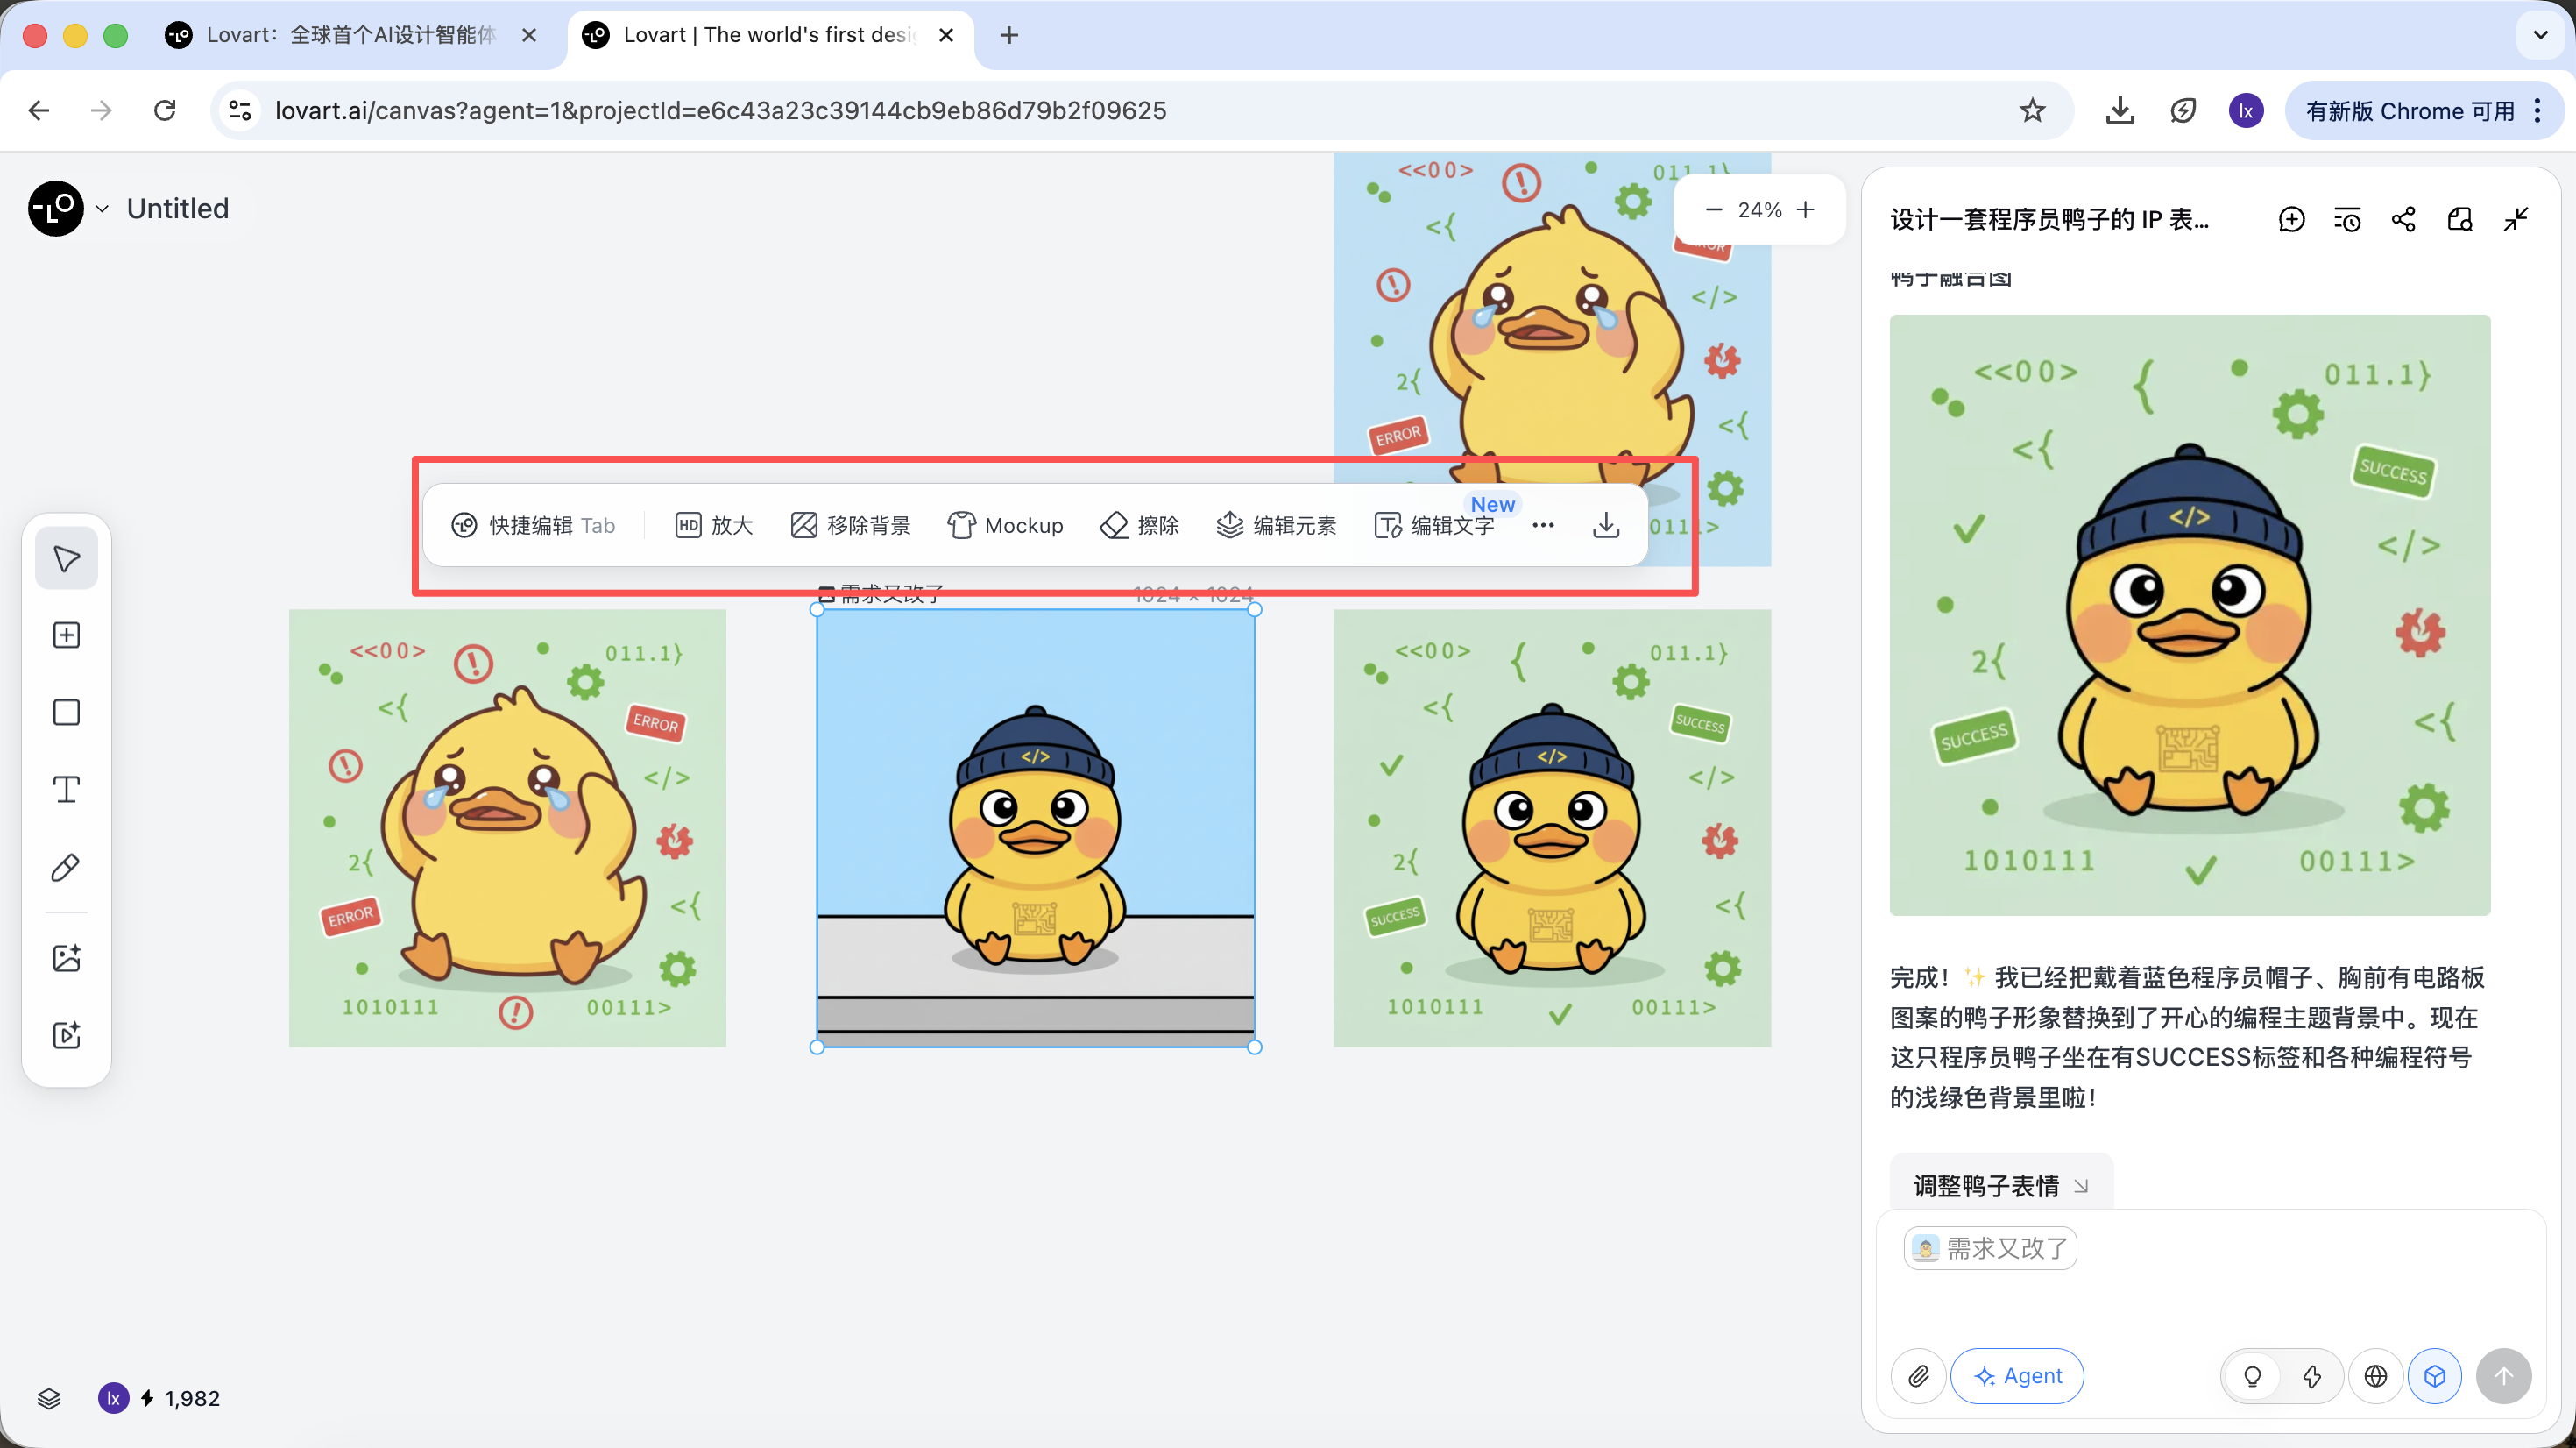Click the Mockup toolbar item
Screen dimensions: 2576x1448
point(1005,525)
